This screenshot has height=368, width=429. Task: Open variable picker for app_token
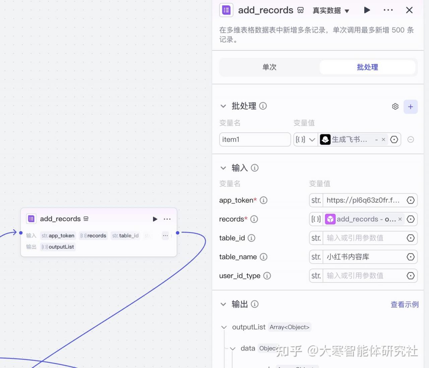coord(411,200)
